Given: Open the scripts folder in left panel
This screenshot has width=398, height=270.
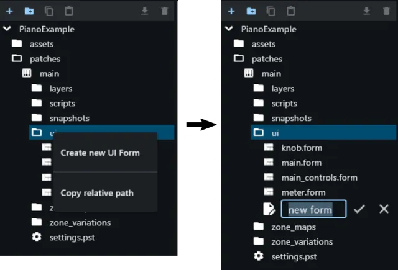Looking at the screenshot, I should (x=53, y=103).
